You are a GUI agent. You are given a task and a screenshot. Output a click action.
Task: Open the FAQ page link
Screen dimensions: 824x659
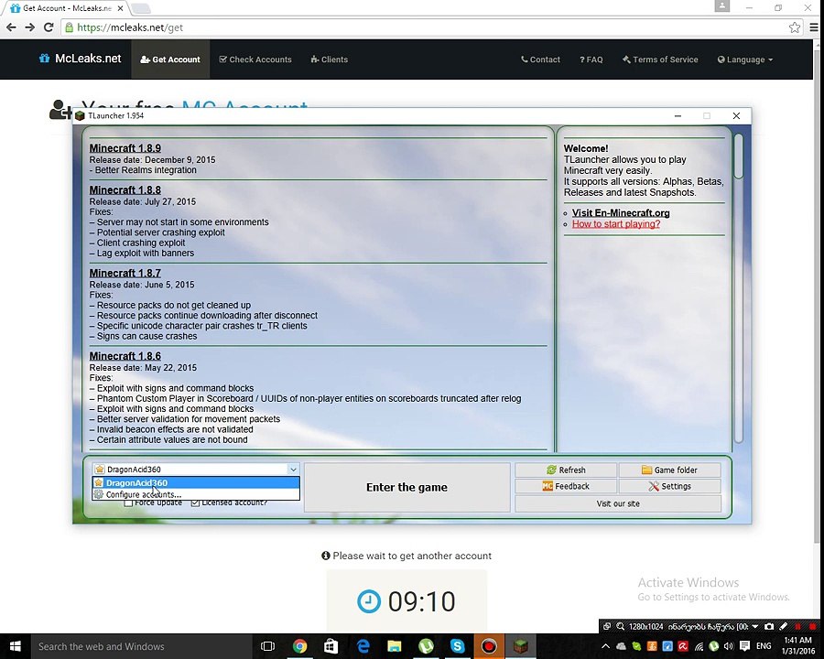(x=591, y=59)
